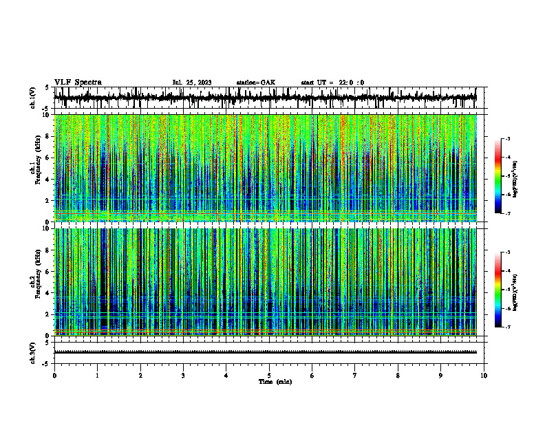545x421 pixels.
Task: Click the Time (min) axis label
Action: 275,382
